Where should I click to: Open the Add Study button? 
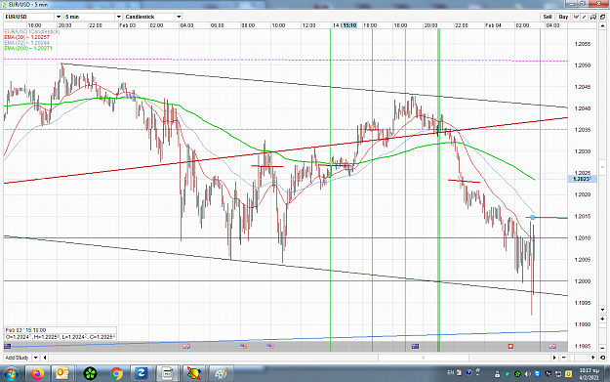18,358
